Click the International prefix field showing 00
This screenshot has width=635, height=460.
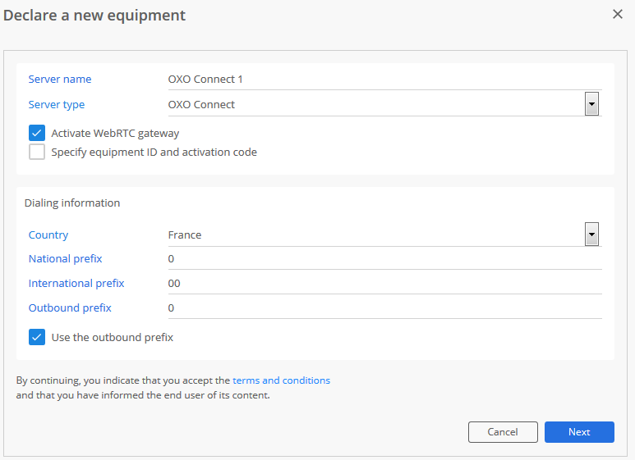pos(384,284)
